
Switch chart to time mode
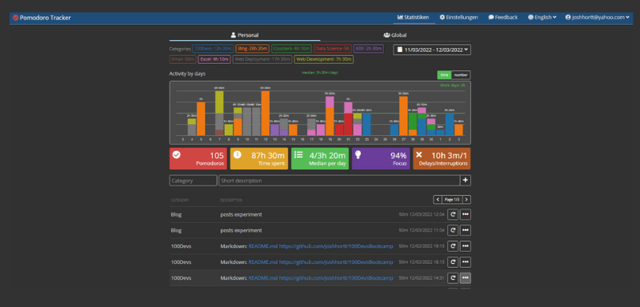point(444,75)
